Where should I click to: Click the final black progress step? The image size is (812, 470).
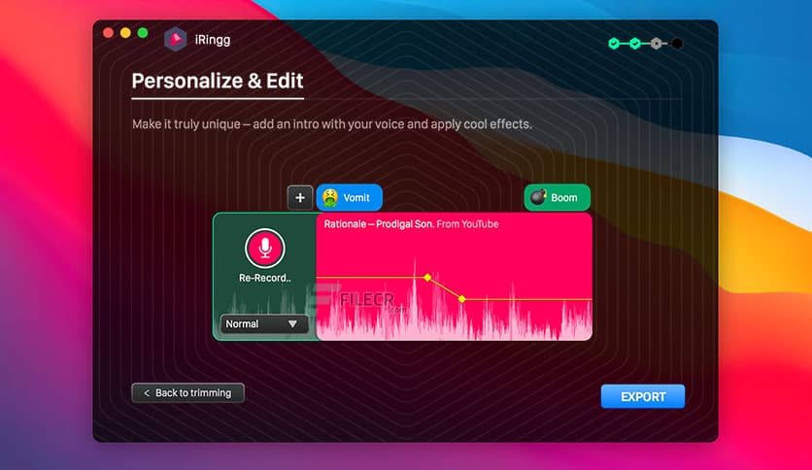tap(677, 44)
